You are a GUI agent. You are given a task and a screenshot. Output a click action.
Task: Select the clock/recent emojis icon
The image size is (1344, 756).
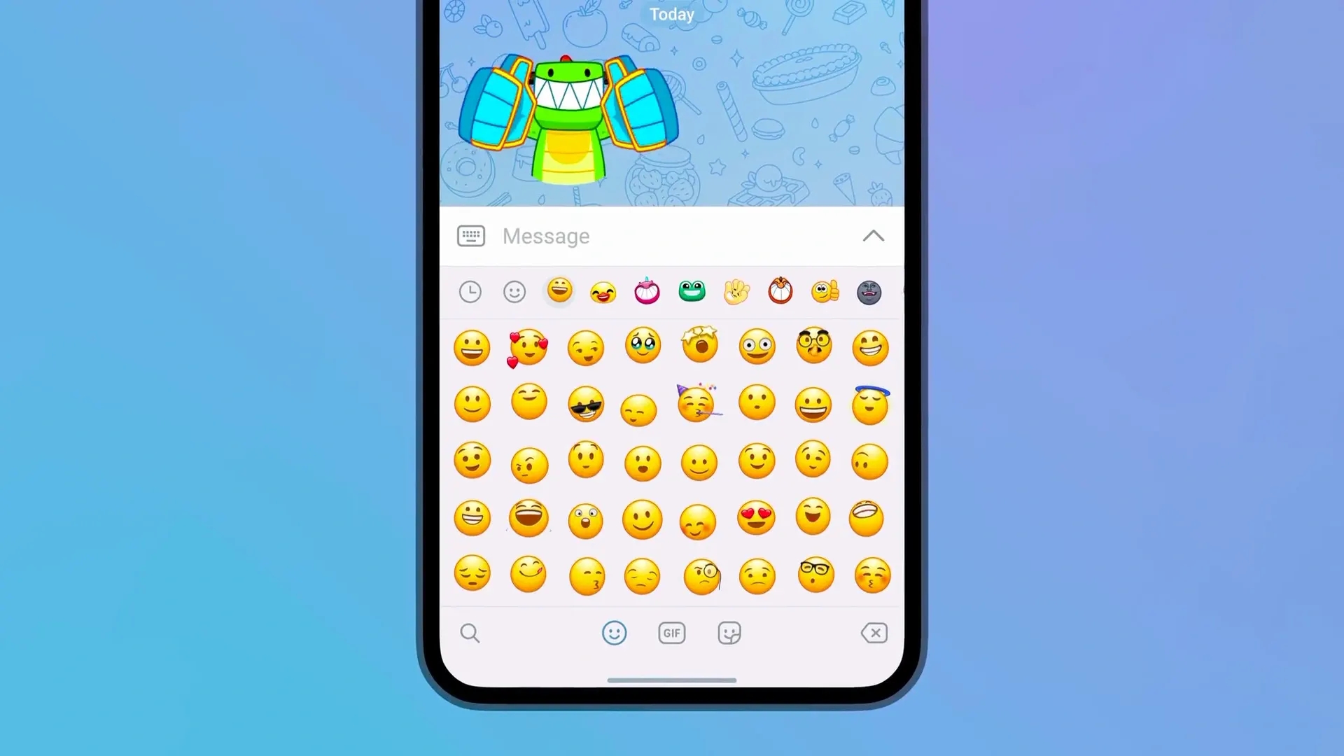pos(470,292)
